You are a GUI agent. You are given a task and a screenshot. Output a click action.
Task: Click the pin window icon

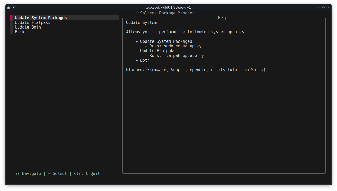(x=14, y=7)
